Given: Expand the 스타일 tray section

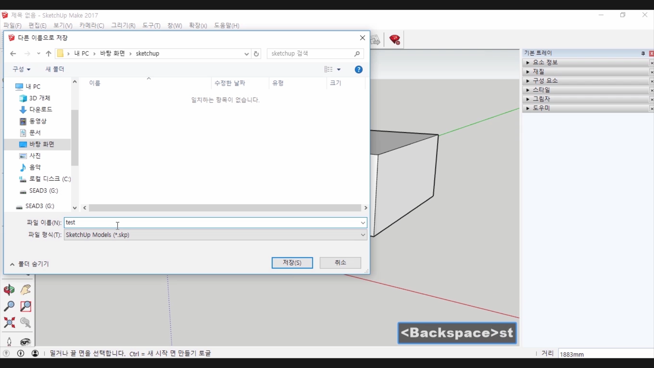Looking at the screenshot, I should point(541,90).
